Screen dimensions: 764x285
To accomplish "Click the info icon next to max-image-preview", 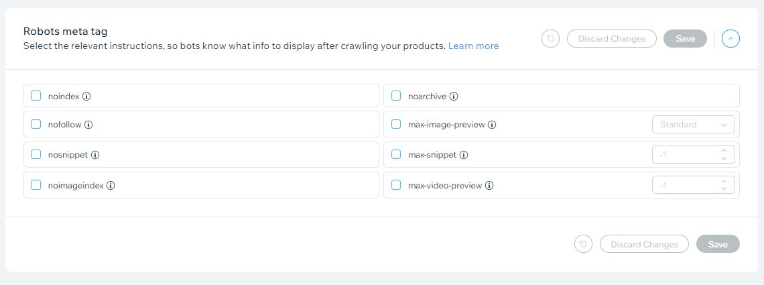I will (492, 125).
